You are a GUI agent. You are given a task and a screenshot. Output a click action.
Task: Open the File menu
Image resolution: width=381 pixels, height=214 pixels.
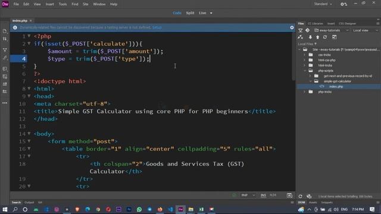pyautogui.click(x=16, y=4)
